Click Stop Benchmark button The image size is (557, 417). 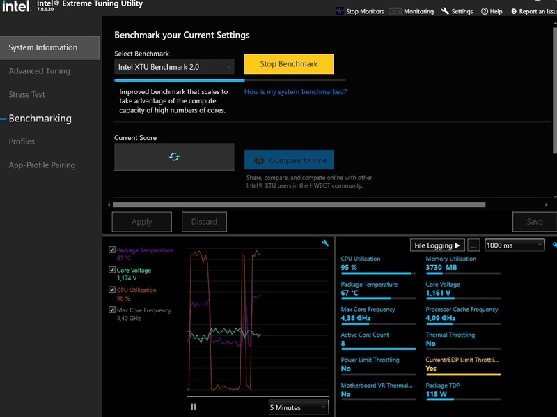289,64
